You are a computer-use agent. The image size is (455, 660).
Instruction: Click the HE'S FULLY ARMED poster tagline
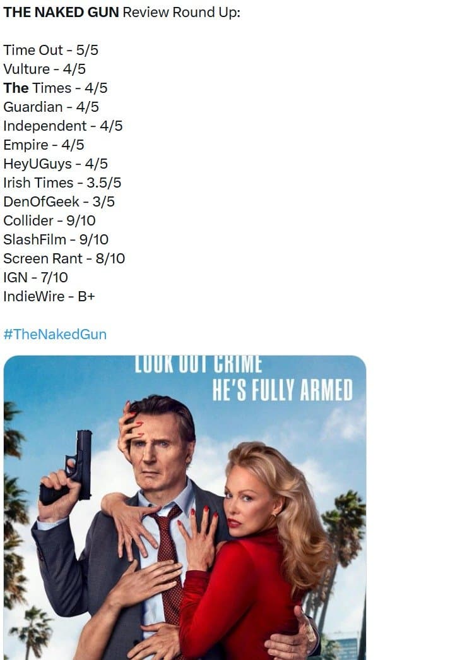[x=282, y=391]
